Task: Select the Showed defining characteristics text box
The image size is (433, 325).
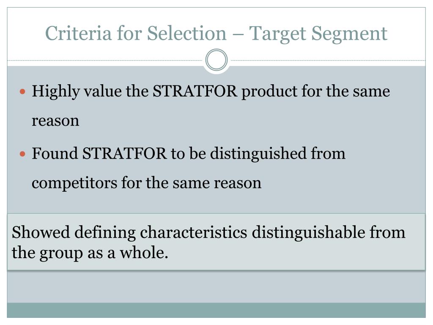Action: pos(216,242)
